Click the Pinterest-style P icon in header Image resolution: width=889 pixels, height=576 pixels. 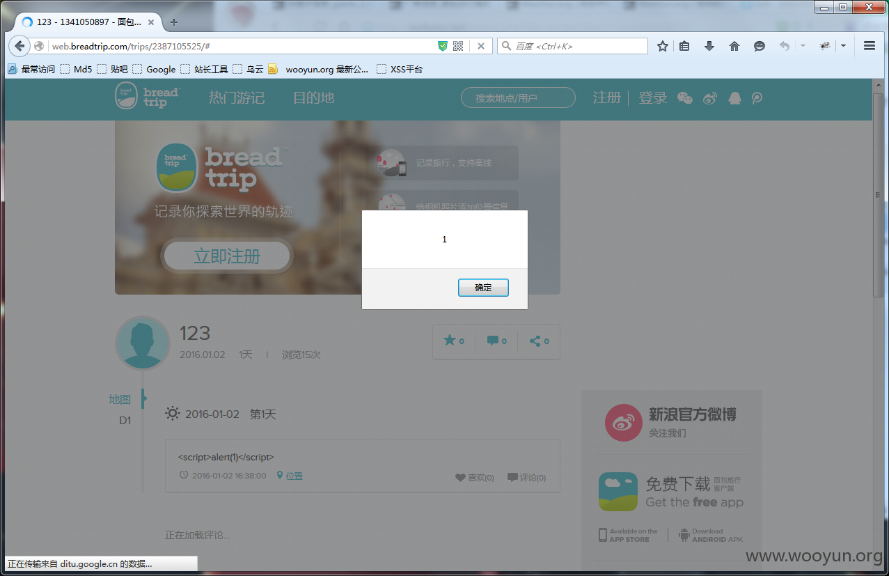pyautogui.click(x=757, y=98)
